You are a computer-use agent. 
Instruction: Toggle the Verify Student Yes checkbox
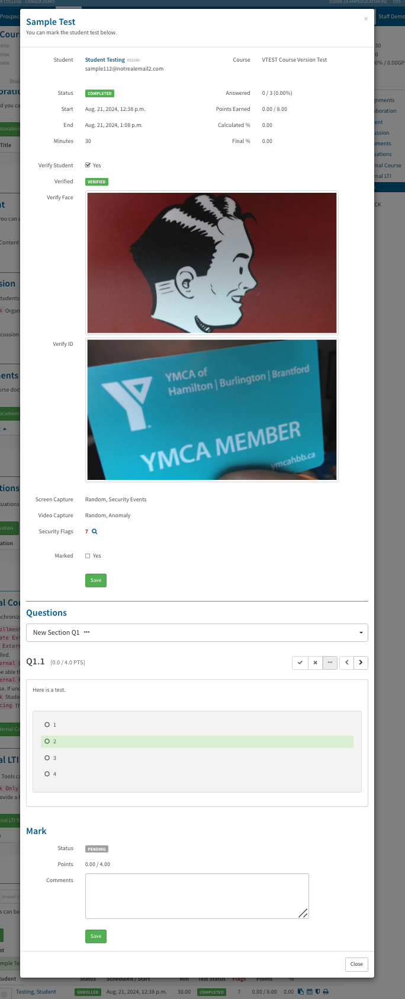(88, 166)
